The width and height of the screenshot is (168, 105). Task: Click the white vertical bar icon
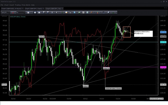coord(83,12)
